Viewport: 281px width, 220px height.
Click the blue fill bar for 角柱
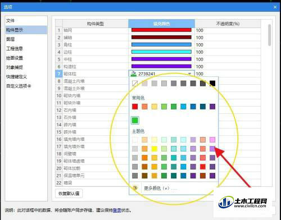[161, 44]
